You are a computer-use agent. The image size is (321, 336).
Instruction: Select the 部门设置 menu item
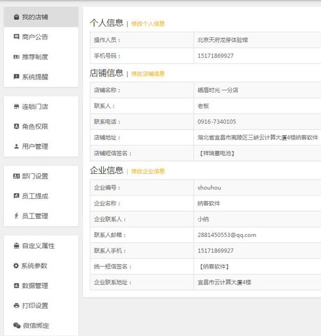[41, 176]
